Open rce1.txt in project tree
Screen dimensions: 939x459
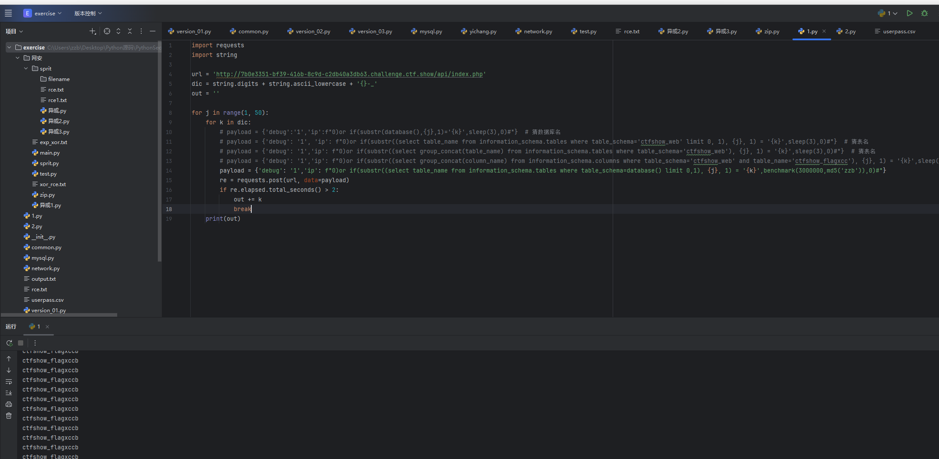pos(54,100)
